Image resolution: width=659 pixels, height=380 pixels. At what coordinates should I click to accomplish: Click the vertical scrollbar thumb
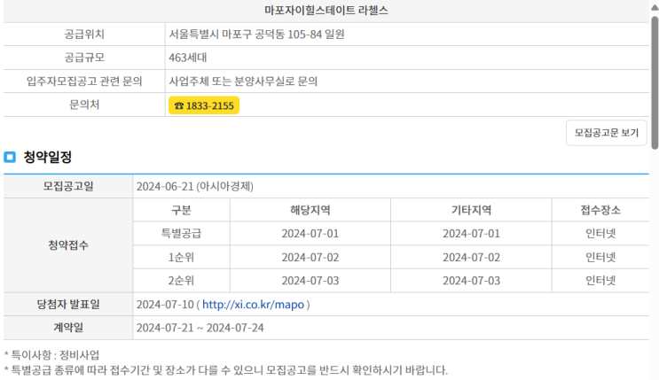coord(655,83)
